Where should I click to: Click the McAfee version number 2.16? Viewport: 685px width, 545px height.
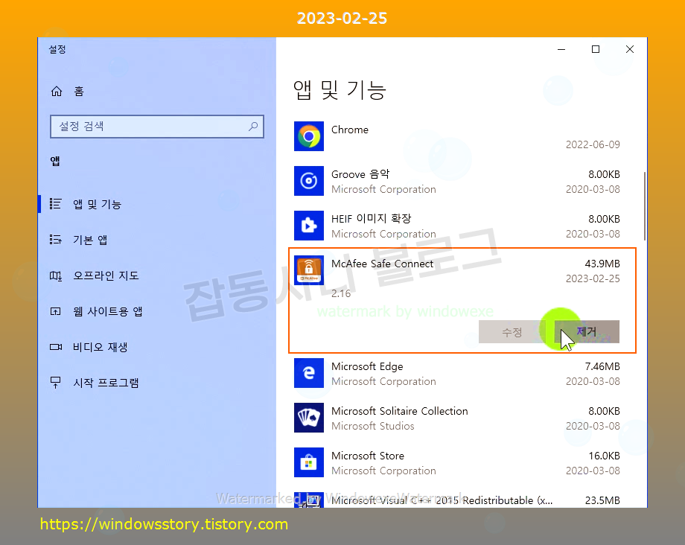tap(341, 293)
